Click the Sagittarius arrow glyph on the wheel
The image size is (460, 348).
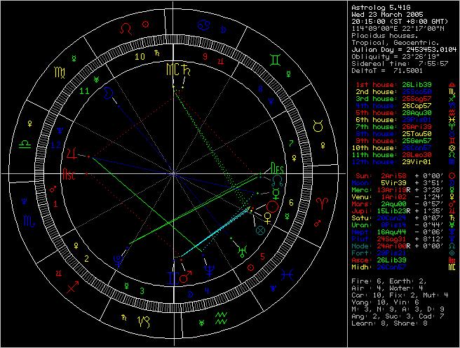(73, 287)
